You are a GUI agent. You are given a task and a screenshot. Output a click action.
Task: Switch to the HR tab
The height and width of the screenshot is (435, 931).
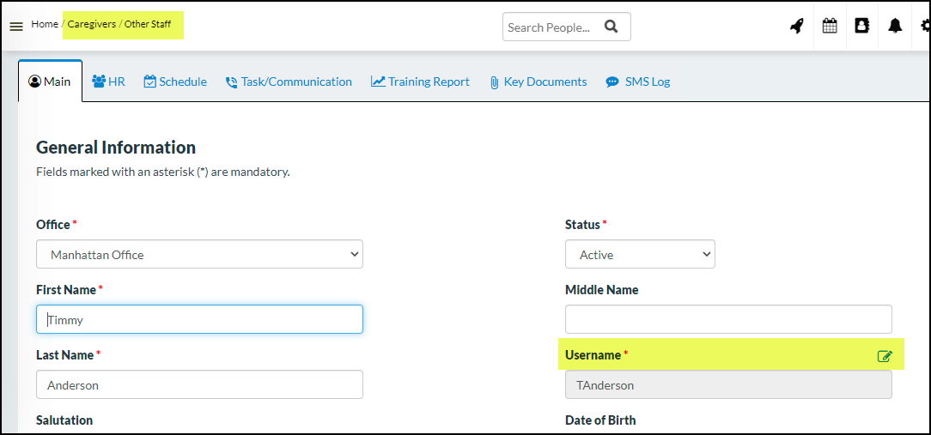coord(108,82)
